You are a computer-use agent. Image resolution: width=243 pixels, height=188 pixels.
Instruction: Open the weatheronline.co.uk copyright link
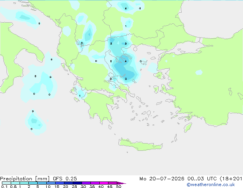[x=211, y=185]
